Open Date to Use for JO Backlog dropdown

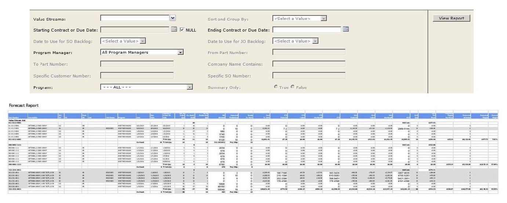tap(315, 41)
